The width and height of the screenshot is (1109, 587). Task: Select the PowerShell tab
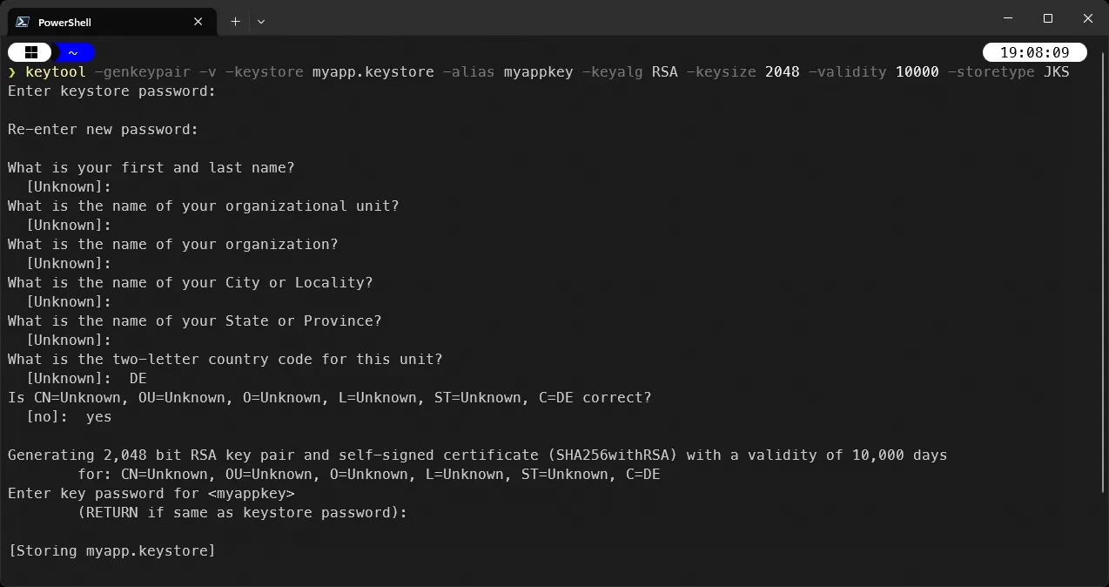(111, 22)
